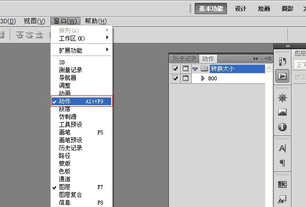Screen dimensions: 306x207
Task: Toggle checkmark for 转换大小 action set
Action: coord(176,69)
